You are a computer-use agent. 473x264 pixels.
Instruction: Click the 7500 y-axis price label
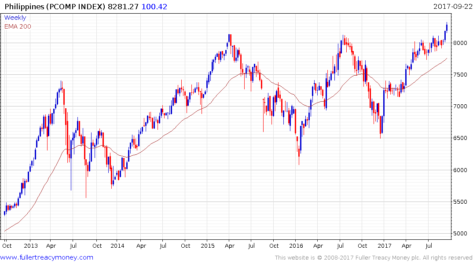[460, 74]
